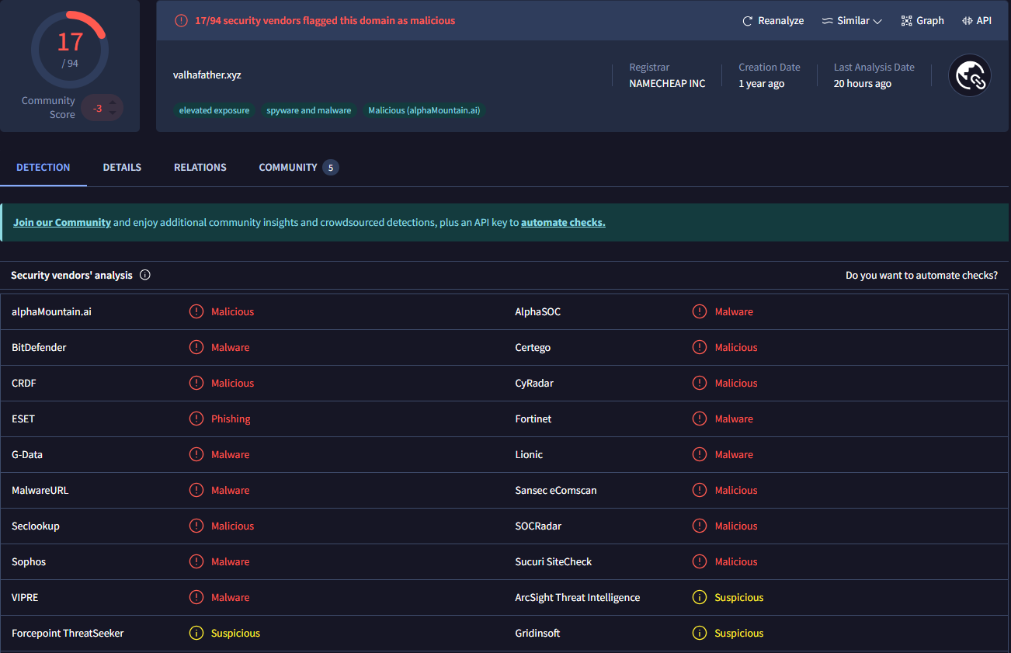Click the Fortinet malware alert icon
1011x653 pixels.
click(700, 419)
